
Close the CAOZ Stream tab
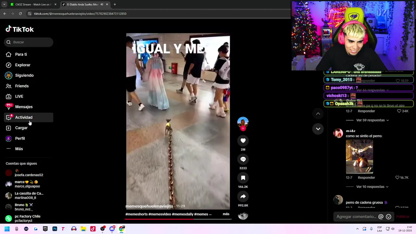pos(55,5)
